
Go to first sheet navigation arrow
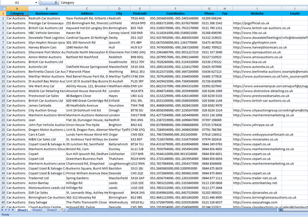[2, 210]
